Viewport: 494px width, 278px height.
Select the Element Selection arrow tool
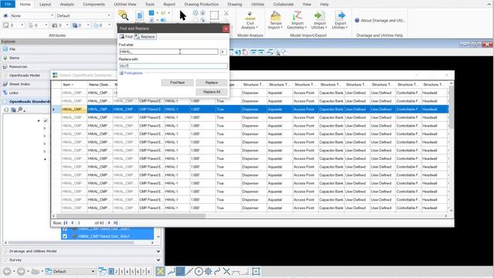(183, 15)
